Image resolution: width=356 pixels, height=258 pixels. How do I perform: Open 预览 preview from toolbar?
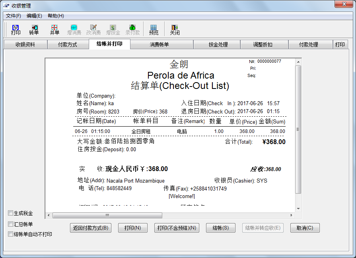click(154, 29)
